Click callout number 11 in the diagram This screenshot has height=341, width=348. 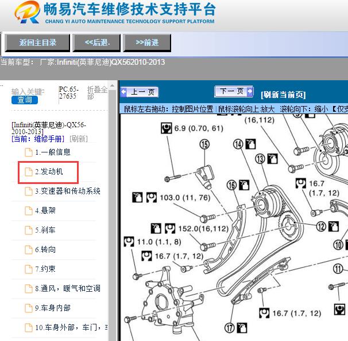[338, 269]
